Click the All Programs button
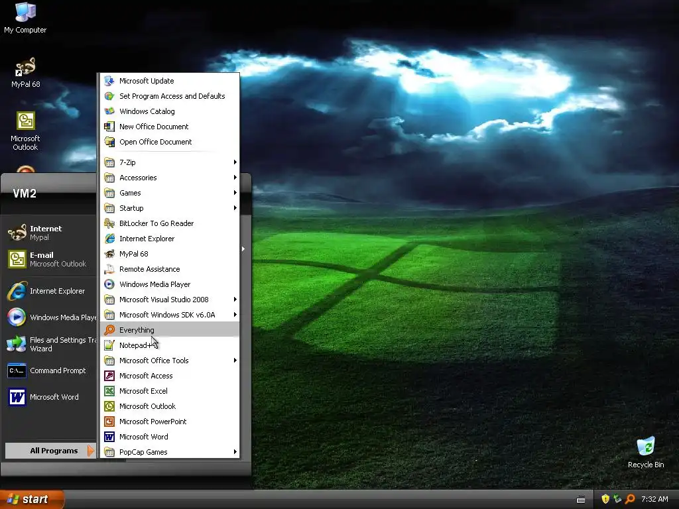Image resolution: width=679 pixels, height=509 pixels. [50, 451]
